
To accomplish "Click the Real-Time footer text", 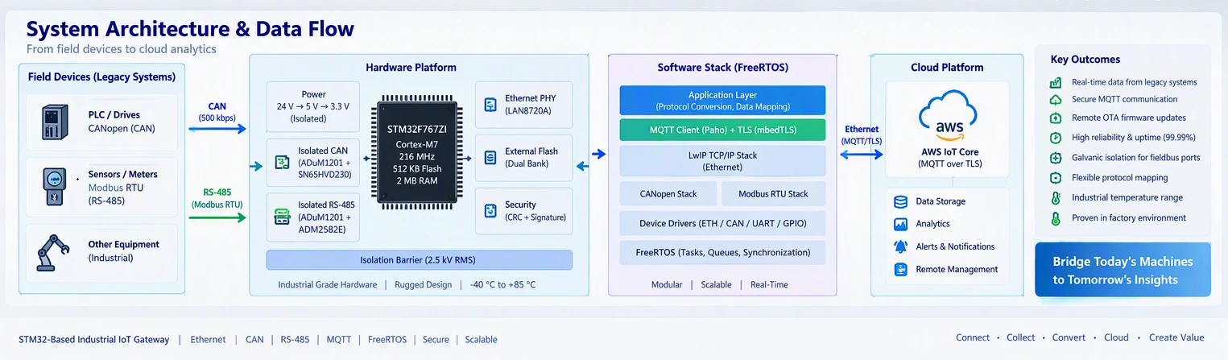I will [769, 284].
